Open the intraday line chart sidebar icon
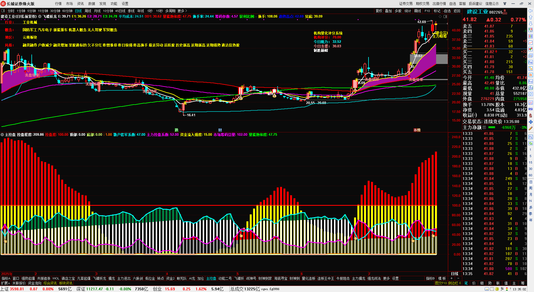Viewport: 534px width, 292px height. (531, 43)
